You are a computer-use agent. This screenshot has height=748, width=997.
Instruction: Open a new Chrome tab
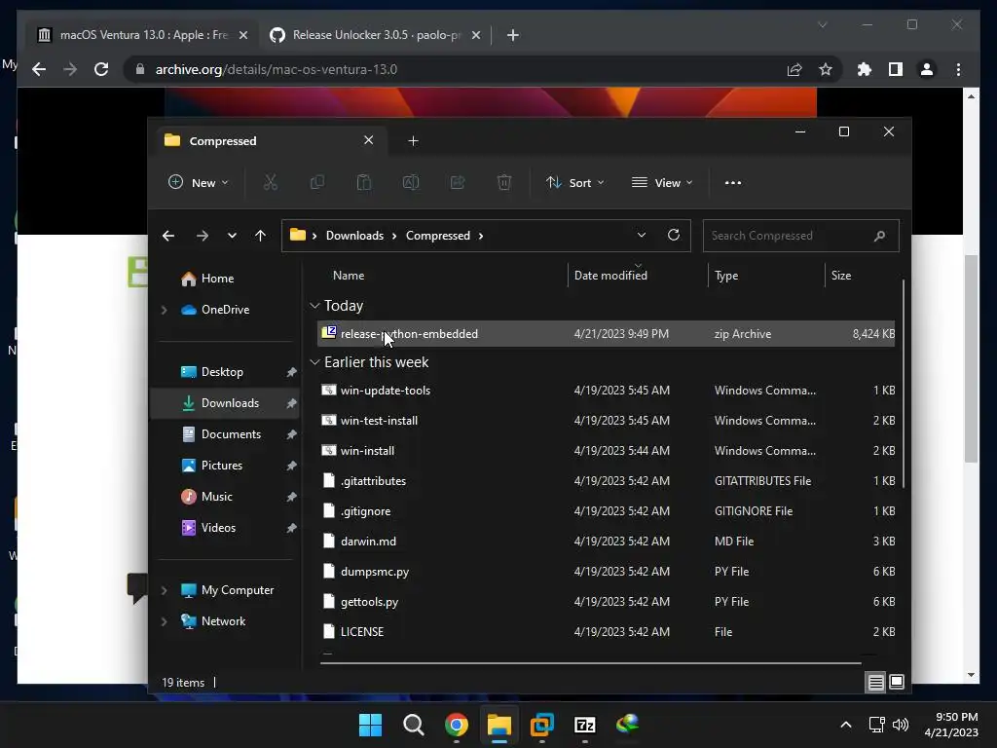513,35
